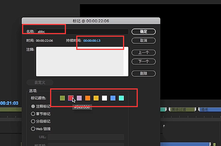The width and height of the screenshot is (221, 146).
Task: Choose the orange marker color swatch
Action: [88, 98]
